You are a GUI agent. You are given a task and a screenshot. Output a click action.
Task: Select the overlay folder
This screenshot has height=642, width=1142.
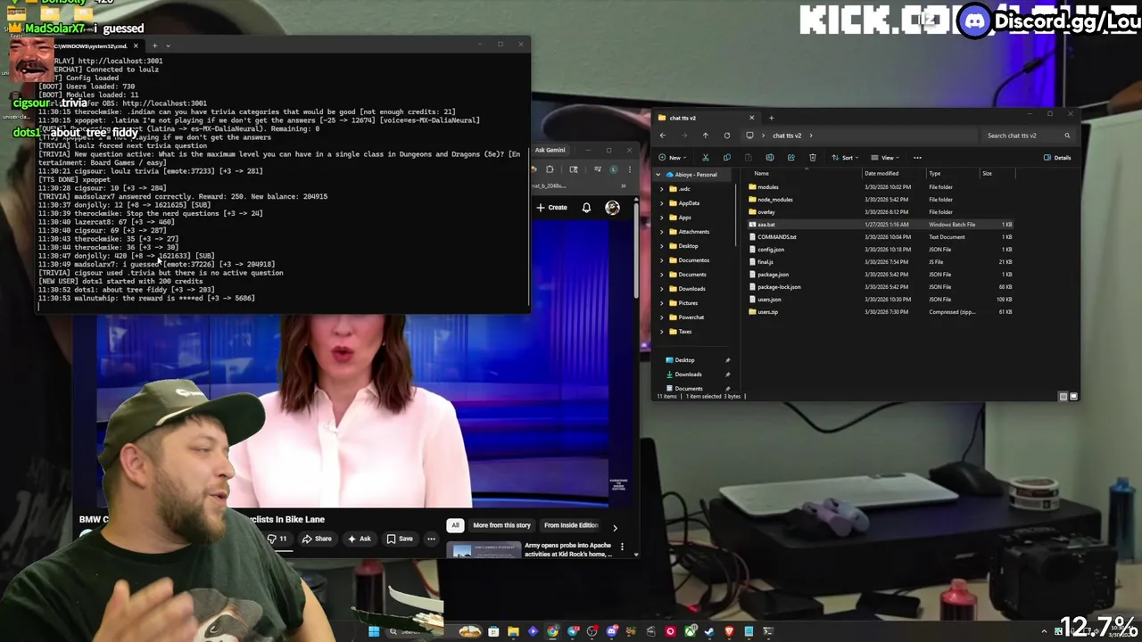[765, 212]
